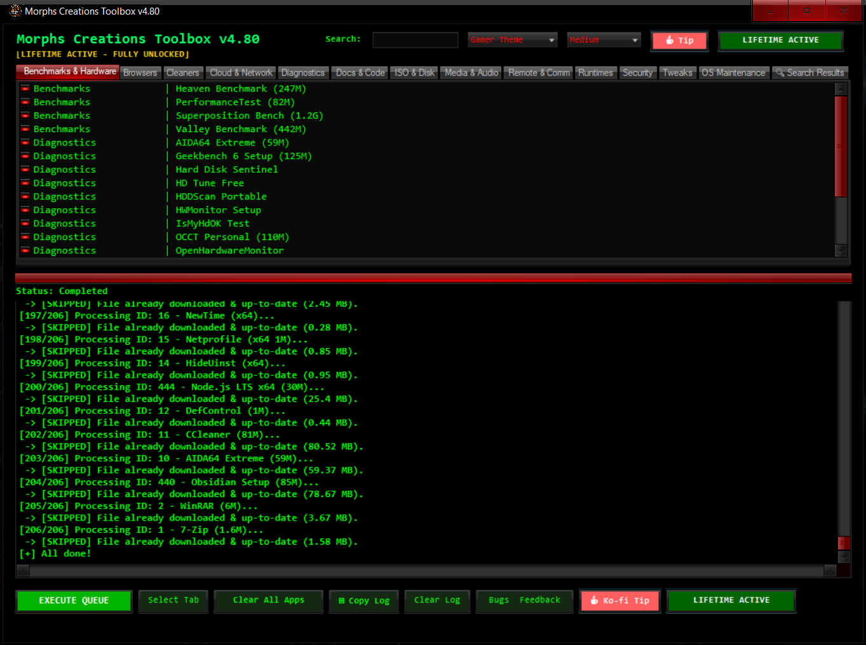This screenshot has width=866, height=645.
Task: Click the app list scroll-up arrow
Action: coord(841,89)
